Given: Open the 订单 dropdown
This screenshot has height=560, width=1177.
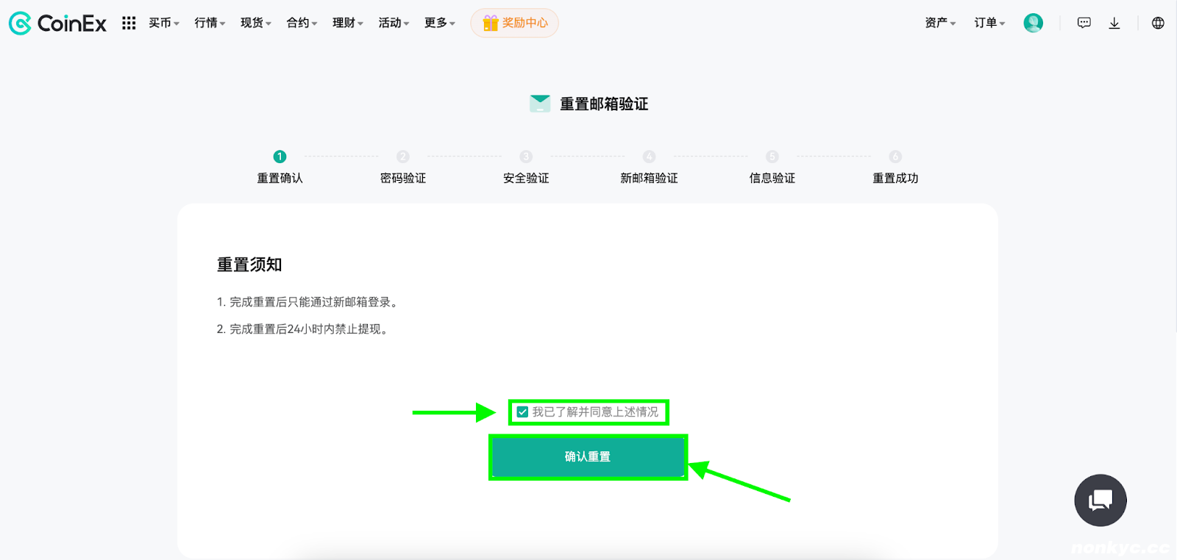Looking at the screenshot, I should tap(989, 24).
